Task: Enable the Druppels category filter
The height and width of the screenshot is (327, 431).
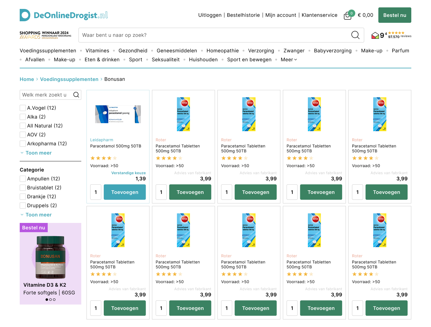Action: [23, 205]
